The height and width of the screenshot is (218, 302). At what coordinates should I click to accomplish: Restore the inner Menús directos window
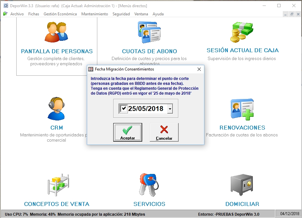coord(292,14)
